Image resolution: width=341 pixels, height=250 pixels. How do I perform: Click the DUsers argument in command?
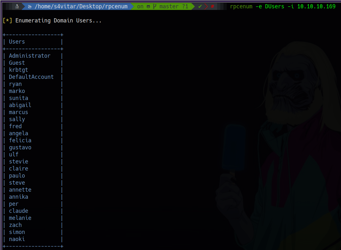pos(274,6)
